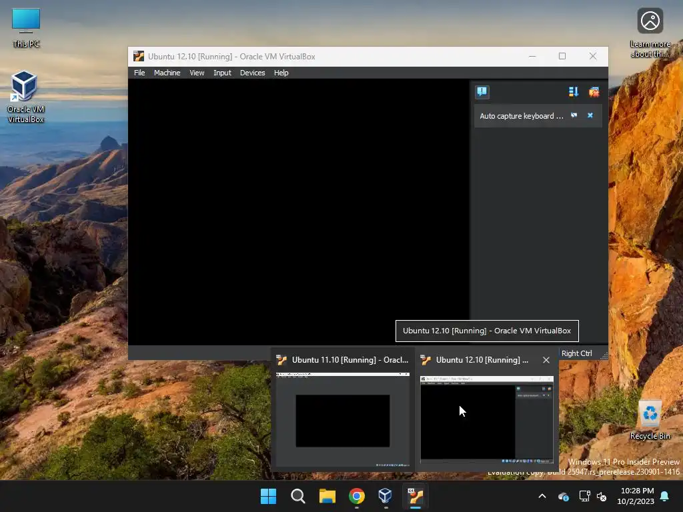683x512 pixels.
Task: Click the delete all notifications icon
Action: [594, 92]
